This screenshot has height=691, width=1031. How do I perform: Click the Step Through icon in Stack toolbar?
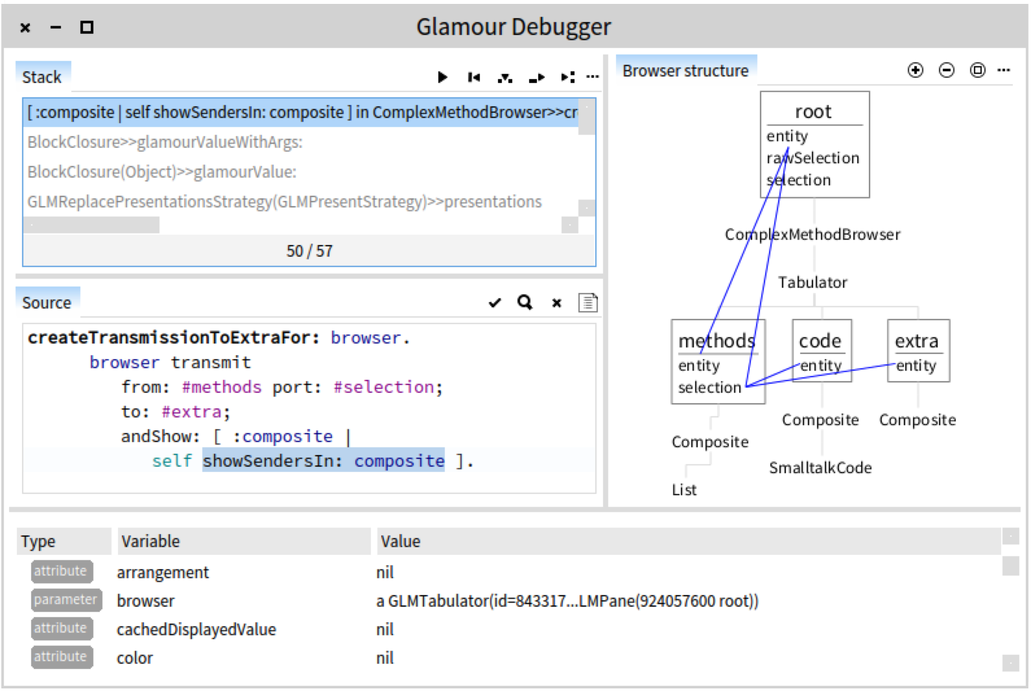pyautogui.click(x=567, y=78)
